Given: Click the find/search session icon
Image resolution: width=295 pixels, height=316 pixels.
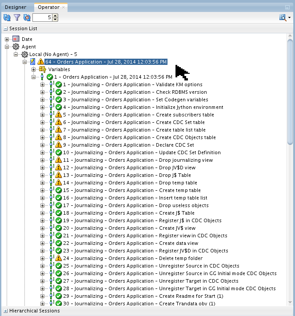Looking at the screenshot, I should click(283, 17).
